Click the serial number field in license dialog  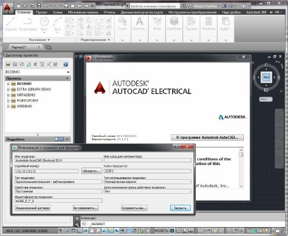[x=47, y=171]
